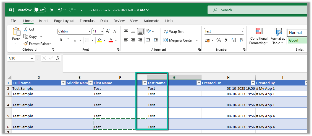Click the Save icon in title bar
The image size is (312, 136).
click(52, 10)
